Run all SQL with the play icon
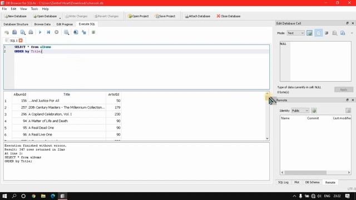The width and height of the screenshot is (356, 200). tap(40, 32)
